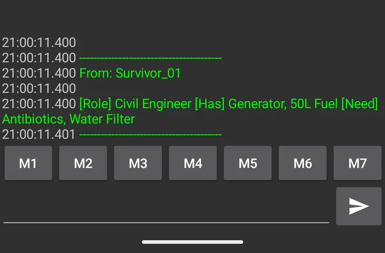Tap the topmost 21:00:11.400 timestamp
The height and width of the screenshot is (253, 385).
39,43
